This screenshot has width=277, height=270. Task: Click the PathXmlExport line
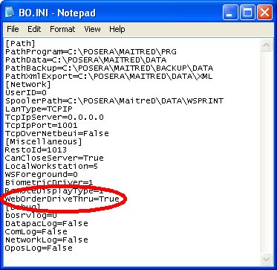109,77
